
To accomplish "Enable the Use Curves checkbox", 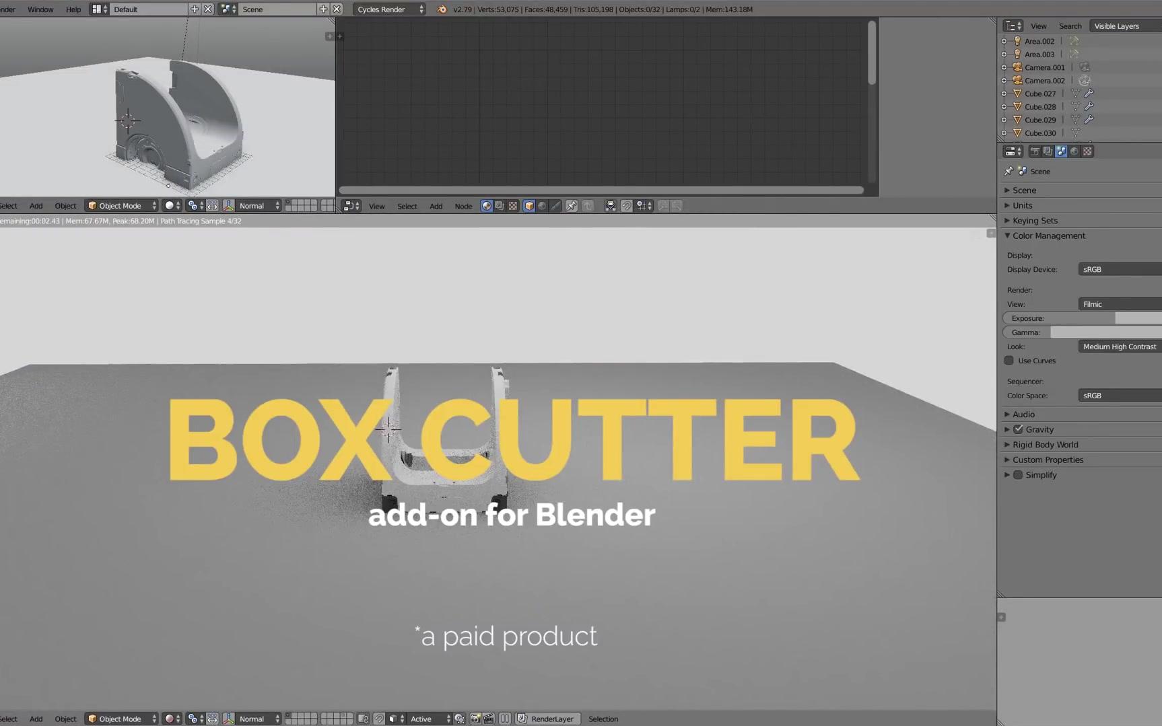I will (x=1009, y=361).
